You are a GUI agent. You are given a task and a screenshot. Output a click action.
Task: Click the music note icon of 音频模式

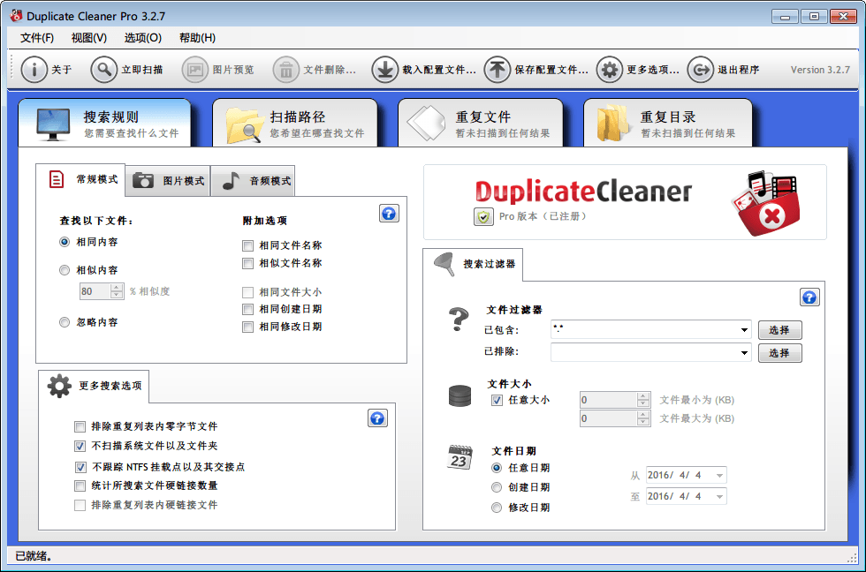(x=231, y=180)
